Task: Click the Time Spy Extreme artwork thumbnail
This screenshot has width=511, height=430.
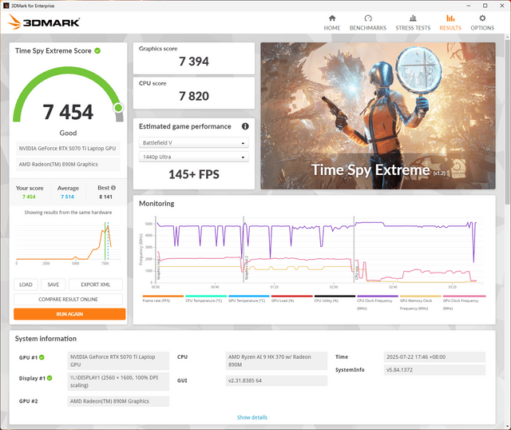Action: [x=378, y=116]
